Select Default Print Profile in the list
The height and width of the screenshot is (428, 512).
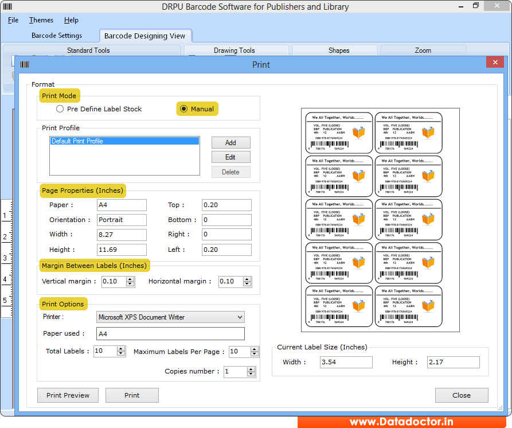pos(124,141)
